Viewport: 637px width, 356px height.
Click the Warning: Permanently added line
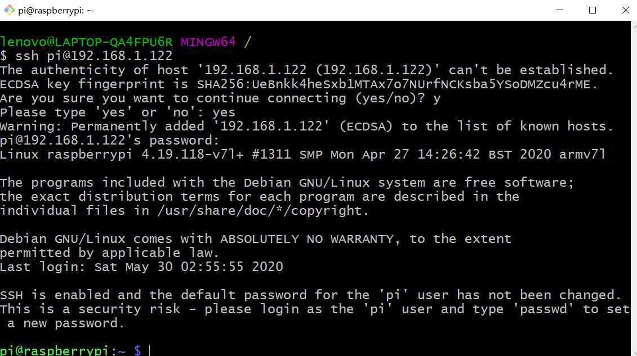(307, 126)
